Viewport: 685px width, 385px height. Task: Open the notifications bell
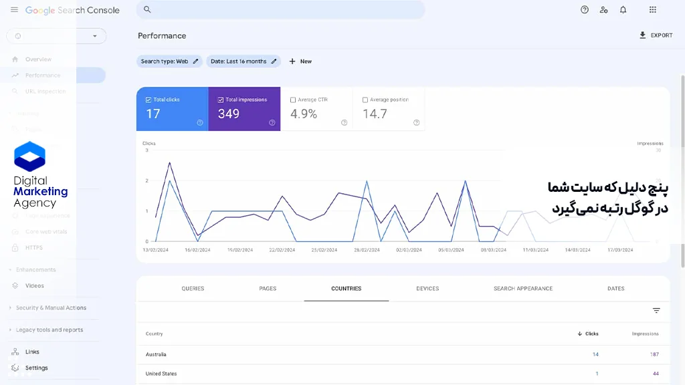623,10
